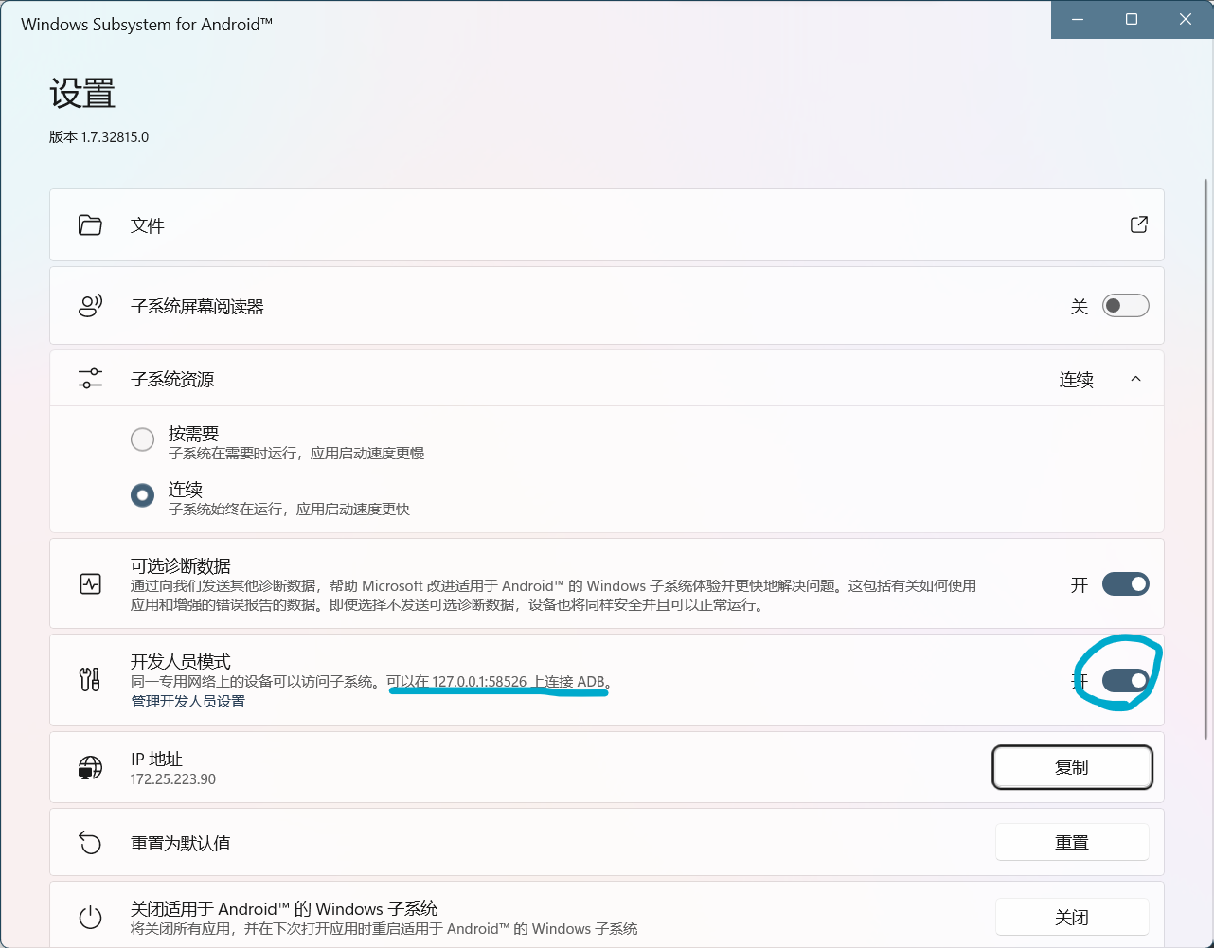
Task: Click the power icon for subsystem shutdown
Action: pos(90,917)
